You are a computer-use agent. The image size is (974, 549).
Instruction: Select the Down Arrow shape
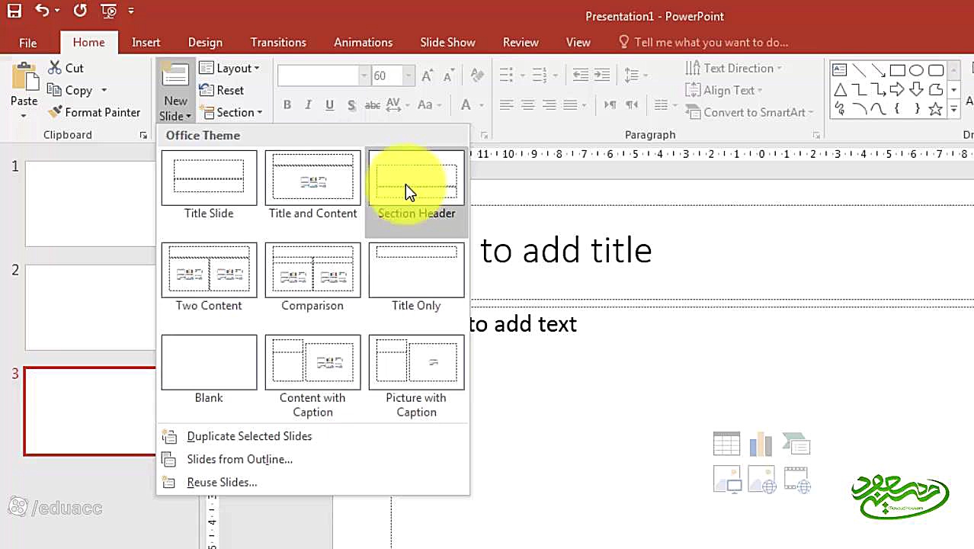(x=916, y=90)
